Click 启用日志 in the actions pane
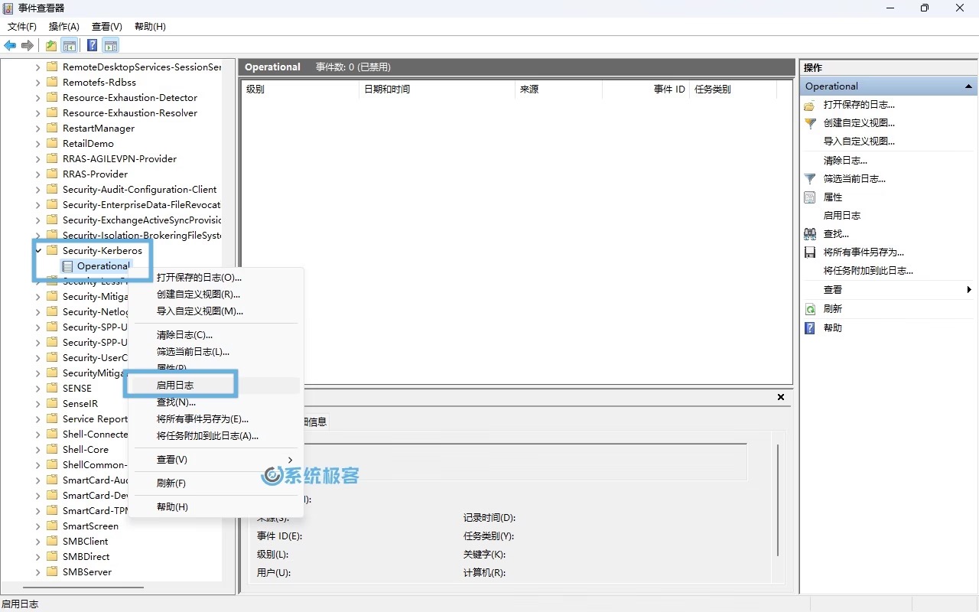This screenshot has width=979, height=612. [x=841, y=216]
